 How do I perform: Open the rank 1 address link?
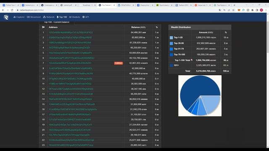(71, 32)
